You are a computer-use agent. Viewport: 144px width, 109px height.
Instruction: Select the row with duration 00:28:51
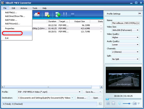[68, 32]
